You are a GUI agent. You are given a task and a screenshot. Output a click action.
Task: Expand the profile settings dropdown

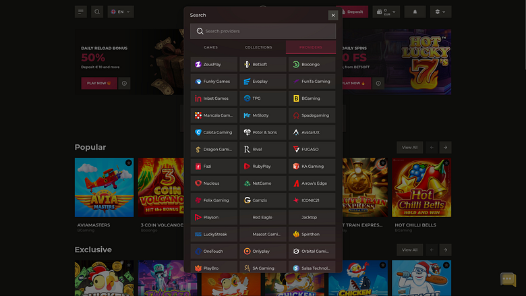point(440,11)
